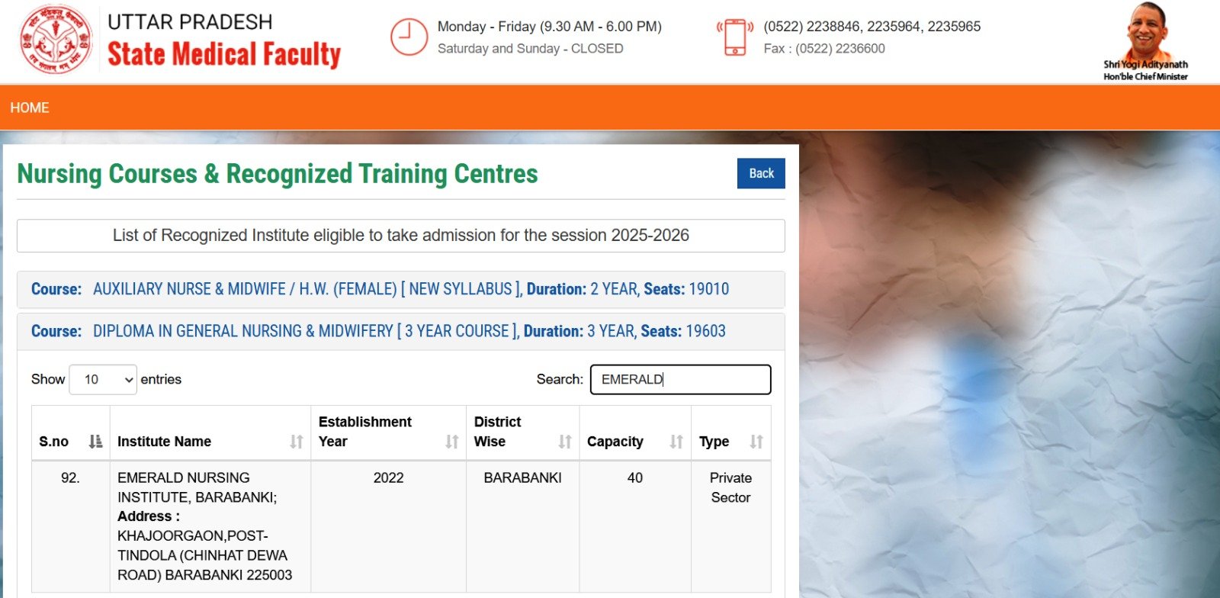The height and width of the screenshot is (598, 1220).
Task: Open the HOME menu item
Action: (30, 108)
